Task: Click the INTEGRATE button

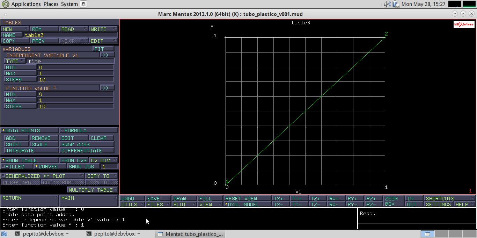Action: (x=31, y=151)
